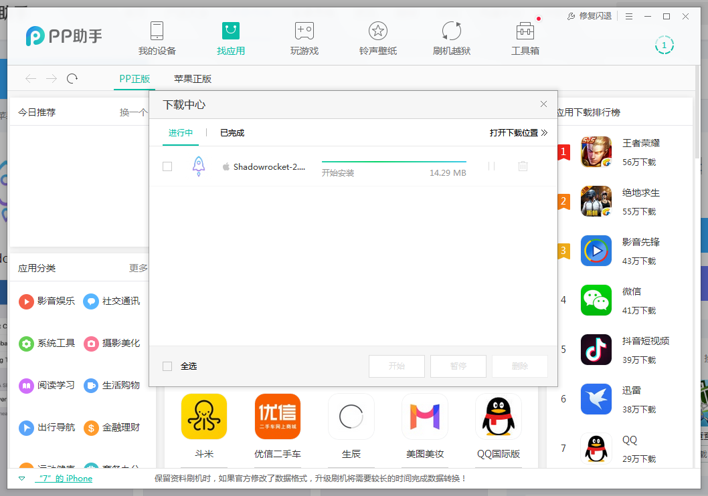Click the "7" 的 iPhone device link
The image size is (708, 496).
tap(64, 479)
